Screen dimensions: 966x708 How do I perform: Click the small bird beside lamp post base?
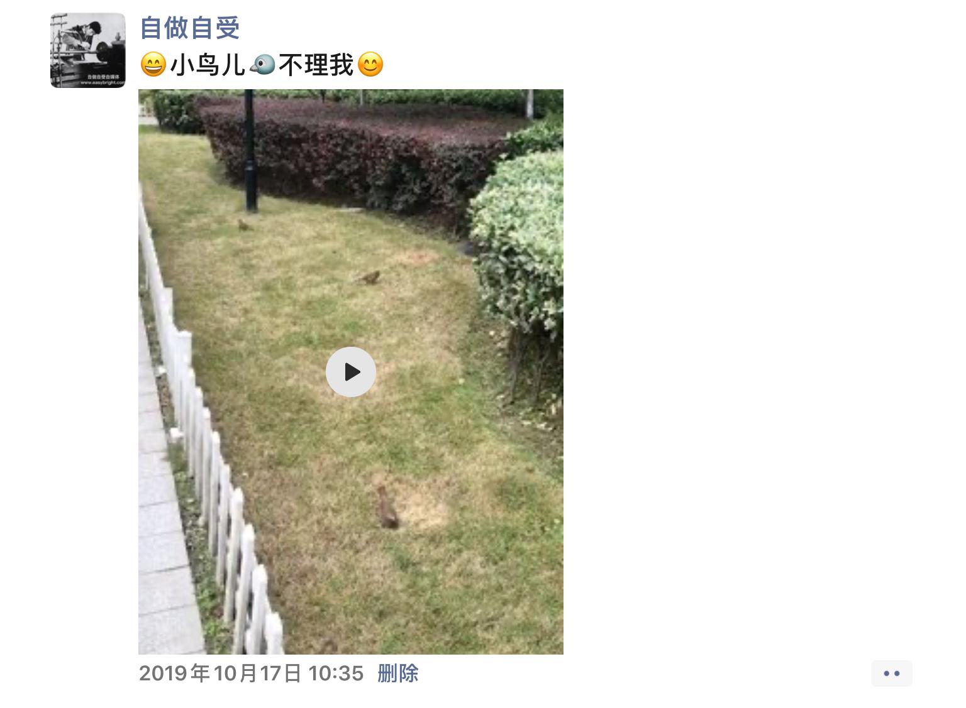243,224
